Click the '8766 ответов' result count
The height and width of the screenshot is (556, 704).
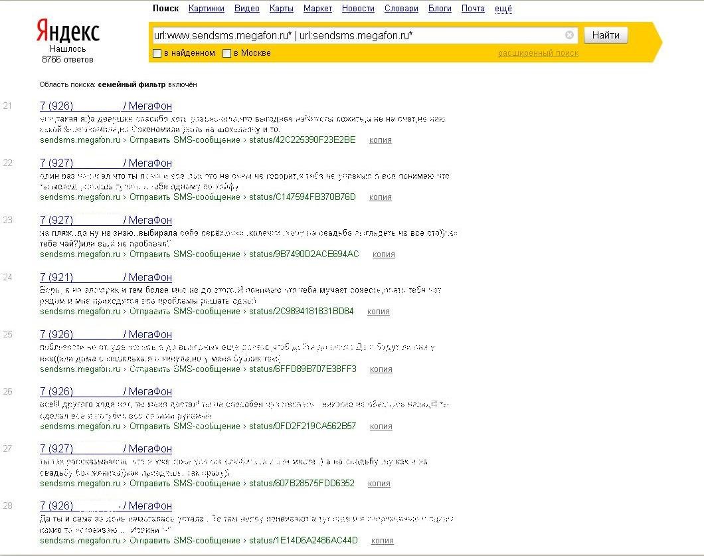pos(68,59)
